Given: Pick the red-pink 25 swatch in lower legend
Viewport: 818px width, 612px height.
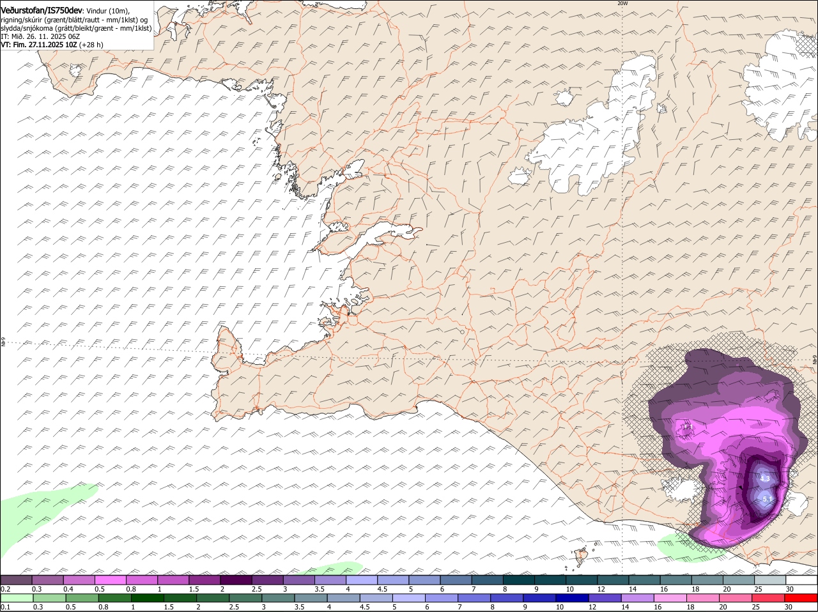Looking at the screenshot, I should pyautogui.click(x=769, y=598).
